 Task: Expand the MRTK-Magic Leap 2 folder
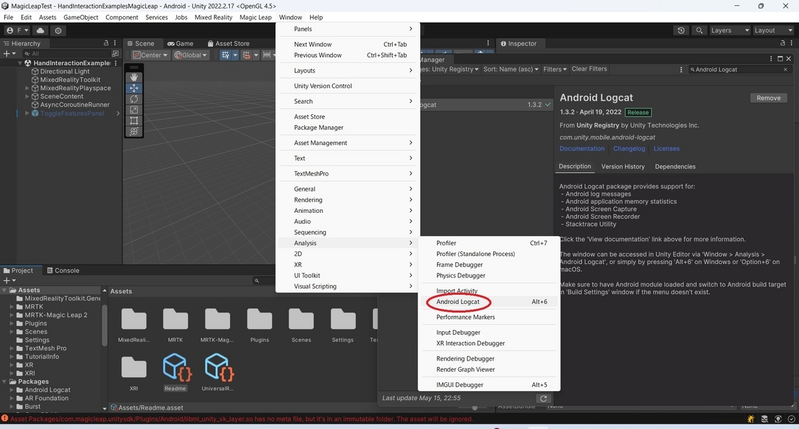pos(13,315)
